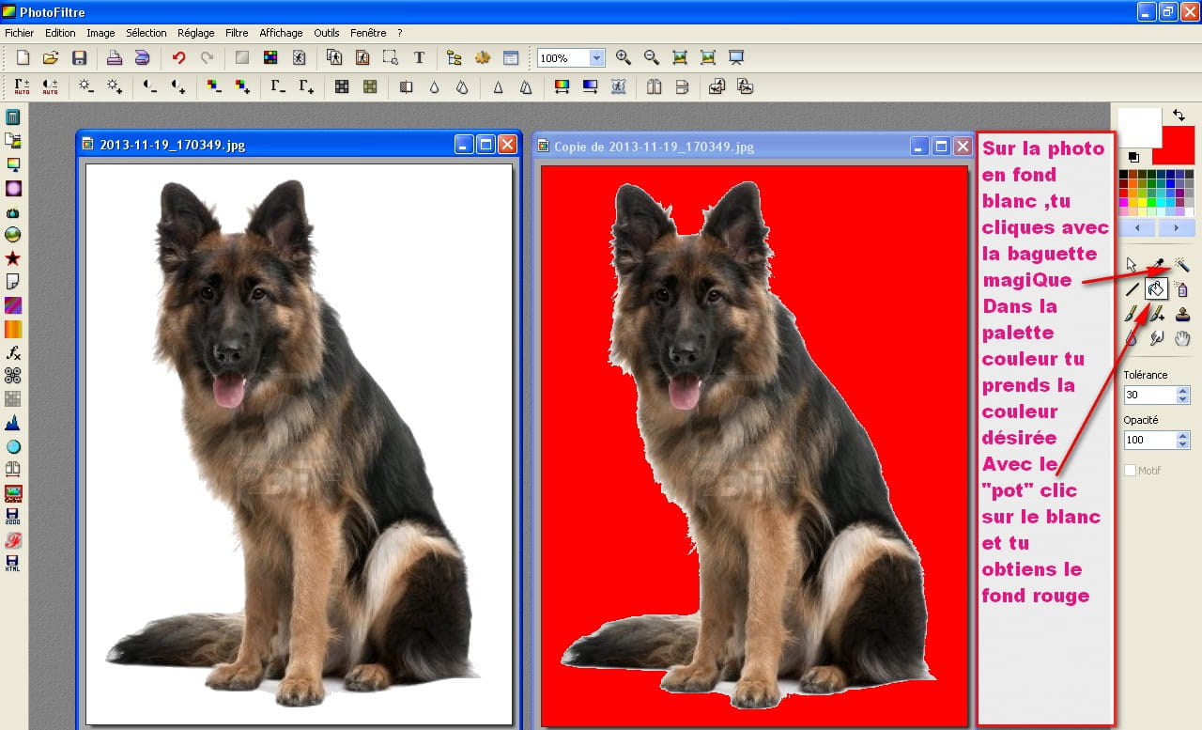Show previous palette colors with left arrow
The width and height of the screenshot is (1202, 730).
click(x=1137, y=228)
